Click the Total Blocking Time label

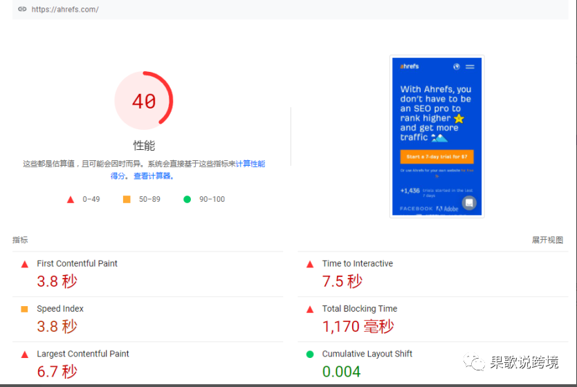360,309
